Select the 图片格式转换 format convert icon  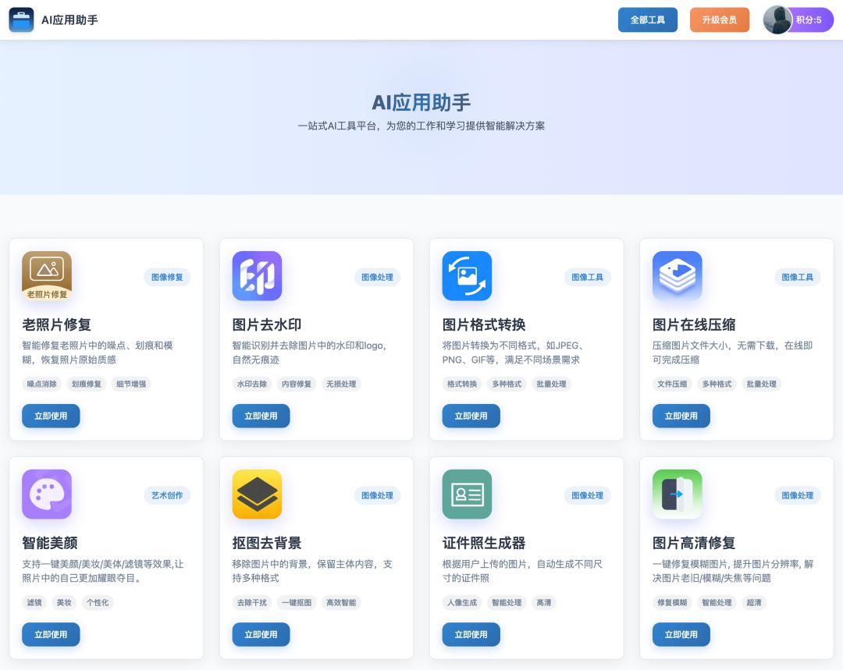point(467,275)
